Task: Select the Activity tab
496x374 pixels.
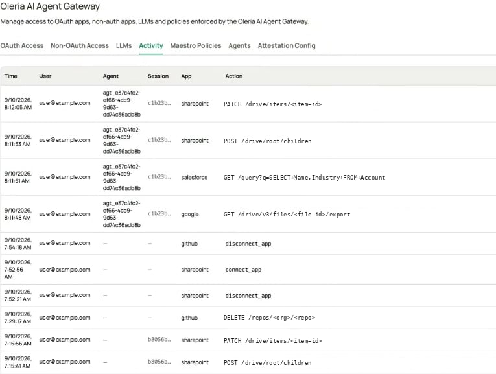Action: [151, 45]
